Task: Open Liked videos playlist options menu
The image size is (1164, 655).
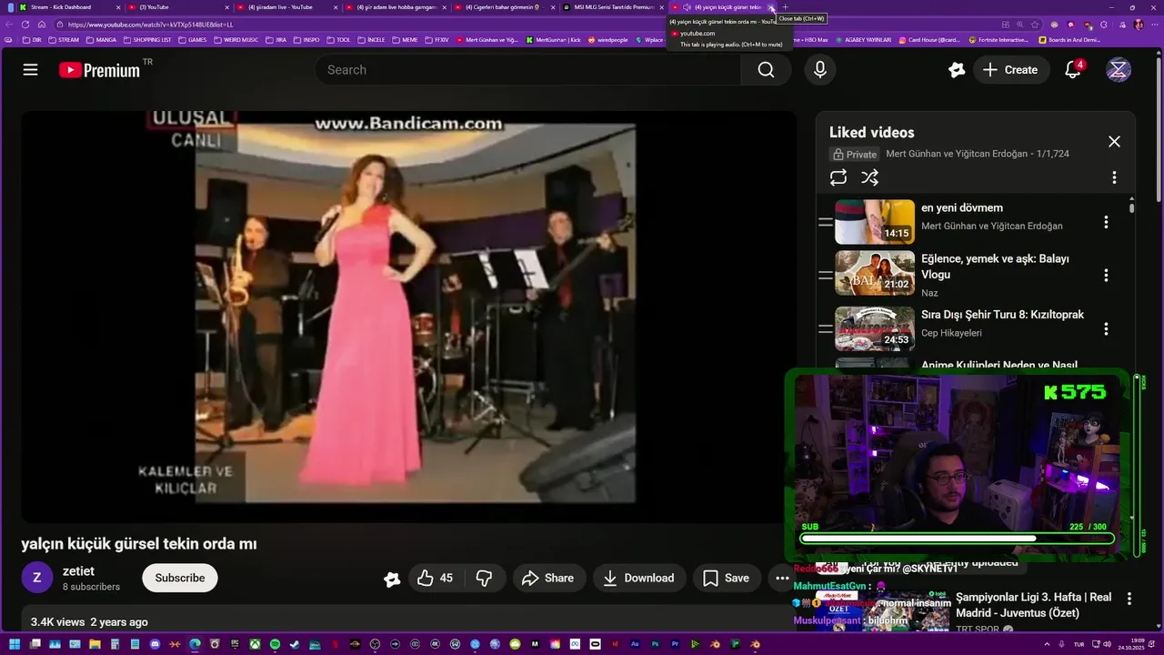Action: [x=1114, y=177]
